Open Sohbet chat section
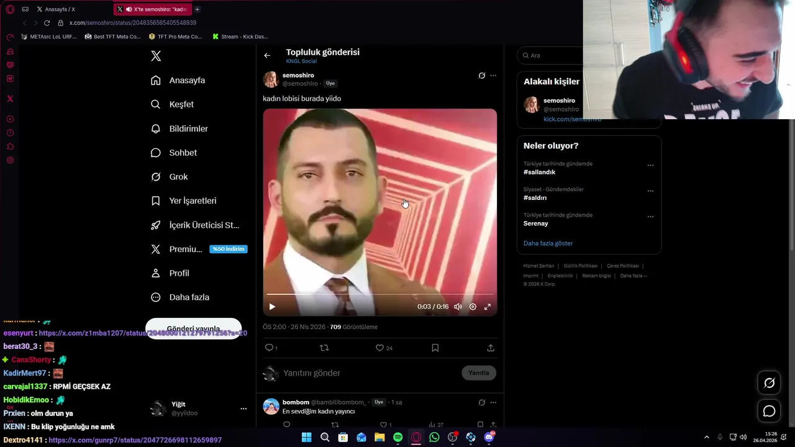The height and width of the screenshot is (447, 795). click(x=174, y=153)
